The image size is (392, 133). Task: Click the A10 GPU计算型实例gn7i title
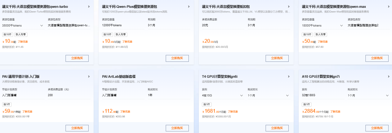[x=321, y=76]
